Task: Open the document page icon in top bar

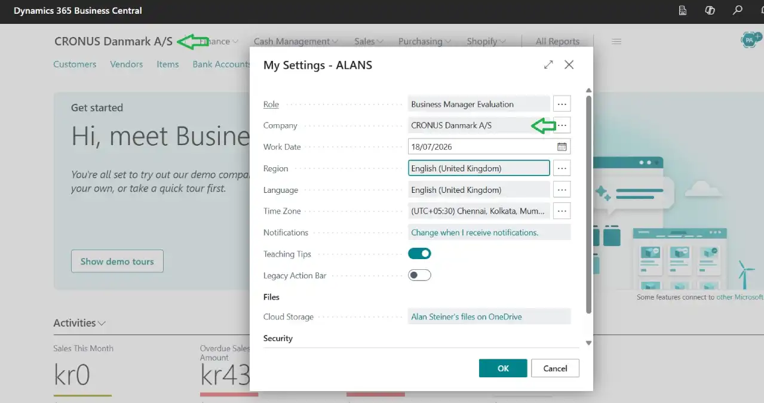Action: point(683,10)
